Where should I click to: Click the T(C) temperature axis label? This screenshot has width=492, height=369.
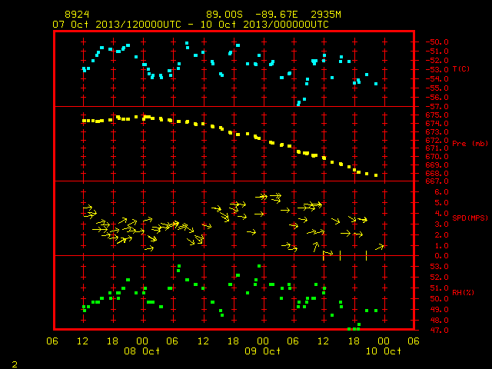[x=461, y=69]
